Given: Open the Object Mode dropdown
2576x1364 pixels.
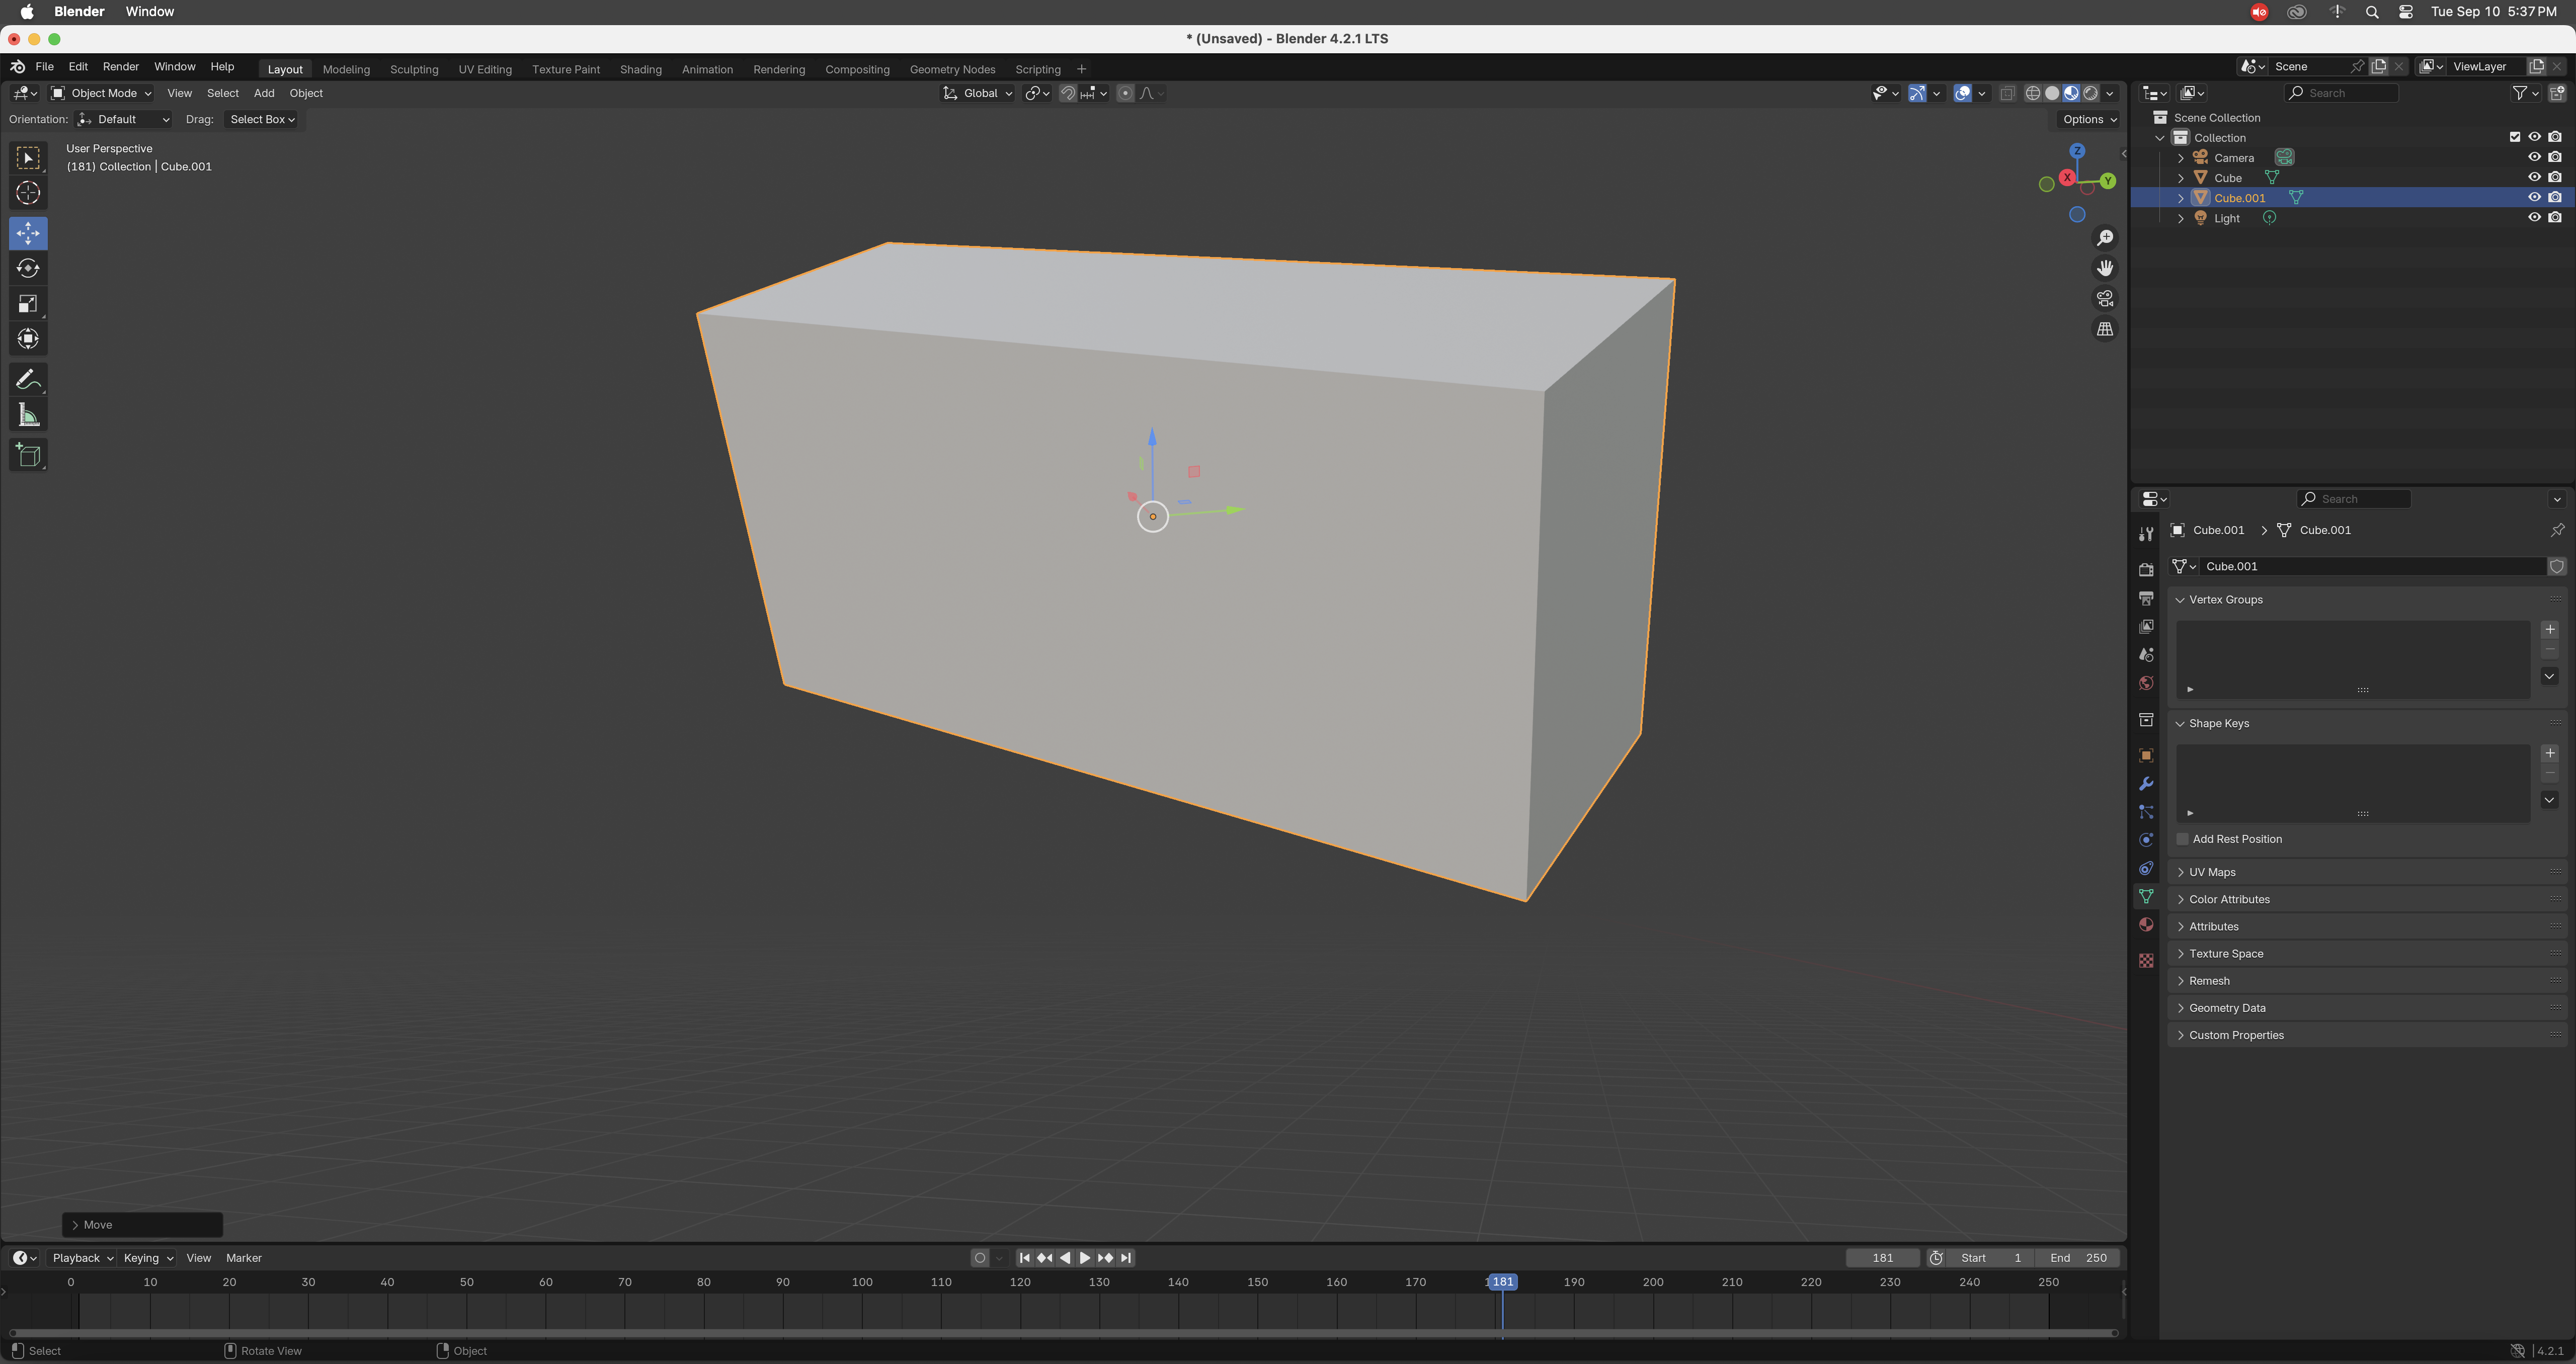Looking at the screenshot, I should coord(102,93).
